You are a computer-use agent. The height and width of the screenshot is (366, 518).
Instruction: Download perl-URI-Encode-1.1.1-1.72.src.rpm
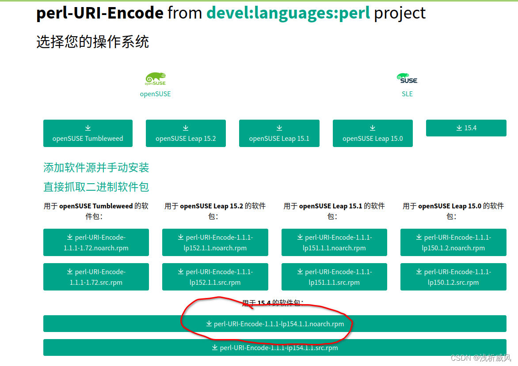(x=96, y=277)
